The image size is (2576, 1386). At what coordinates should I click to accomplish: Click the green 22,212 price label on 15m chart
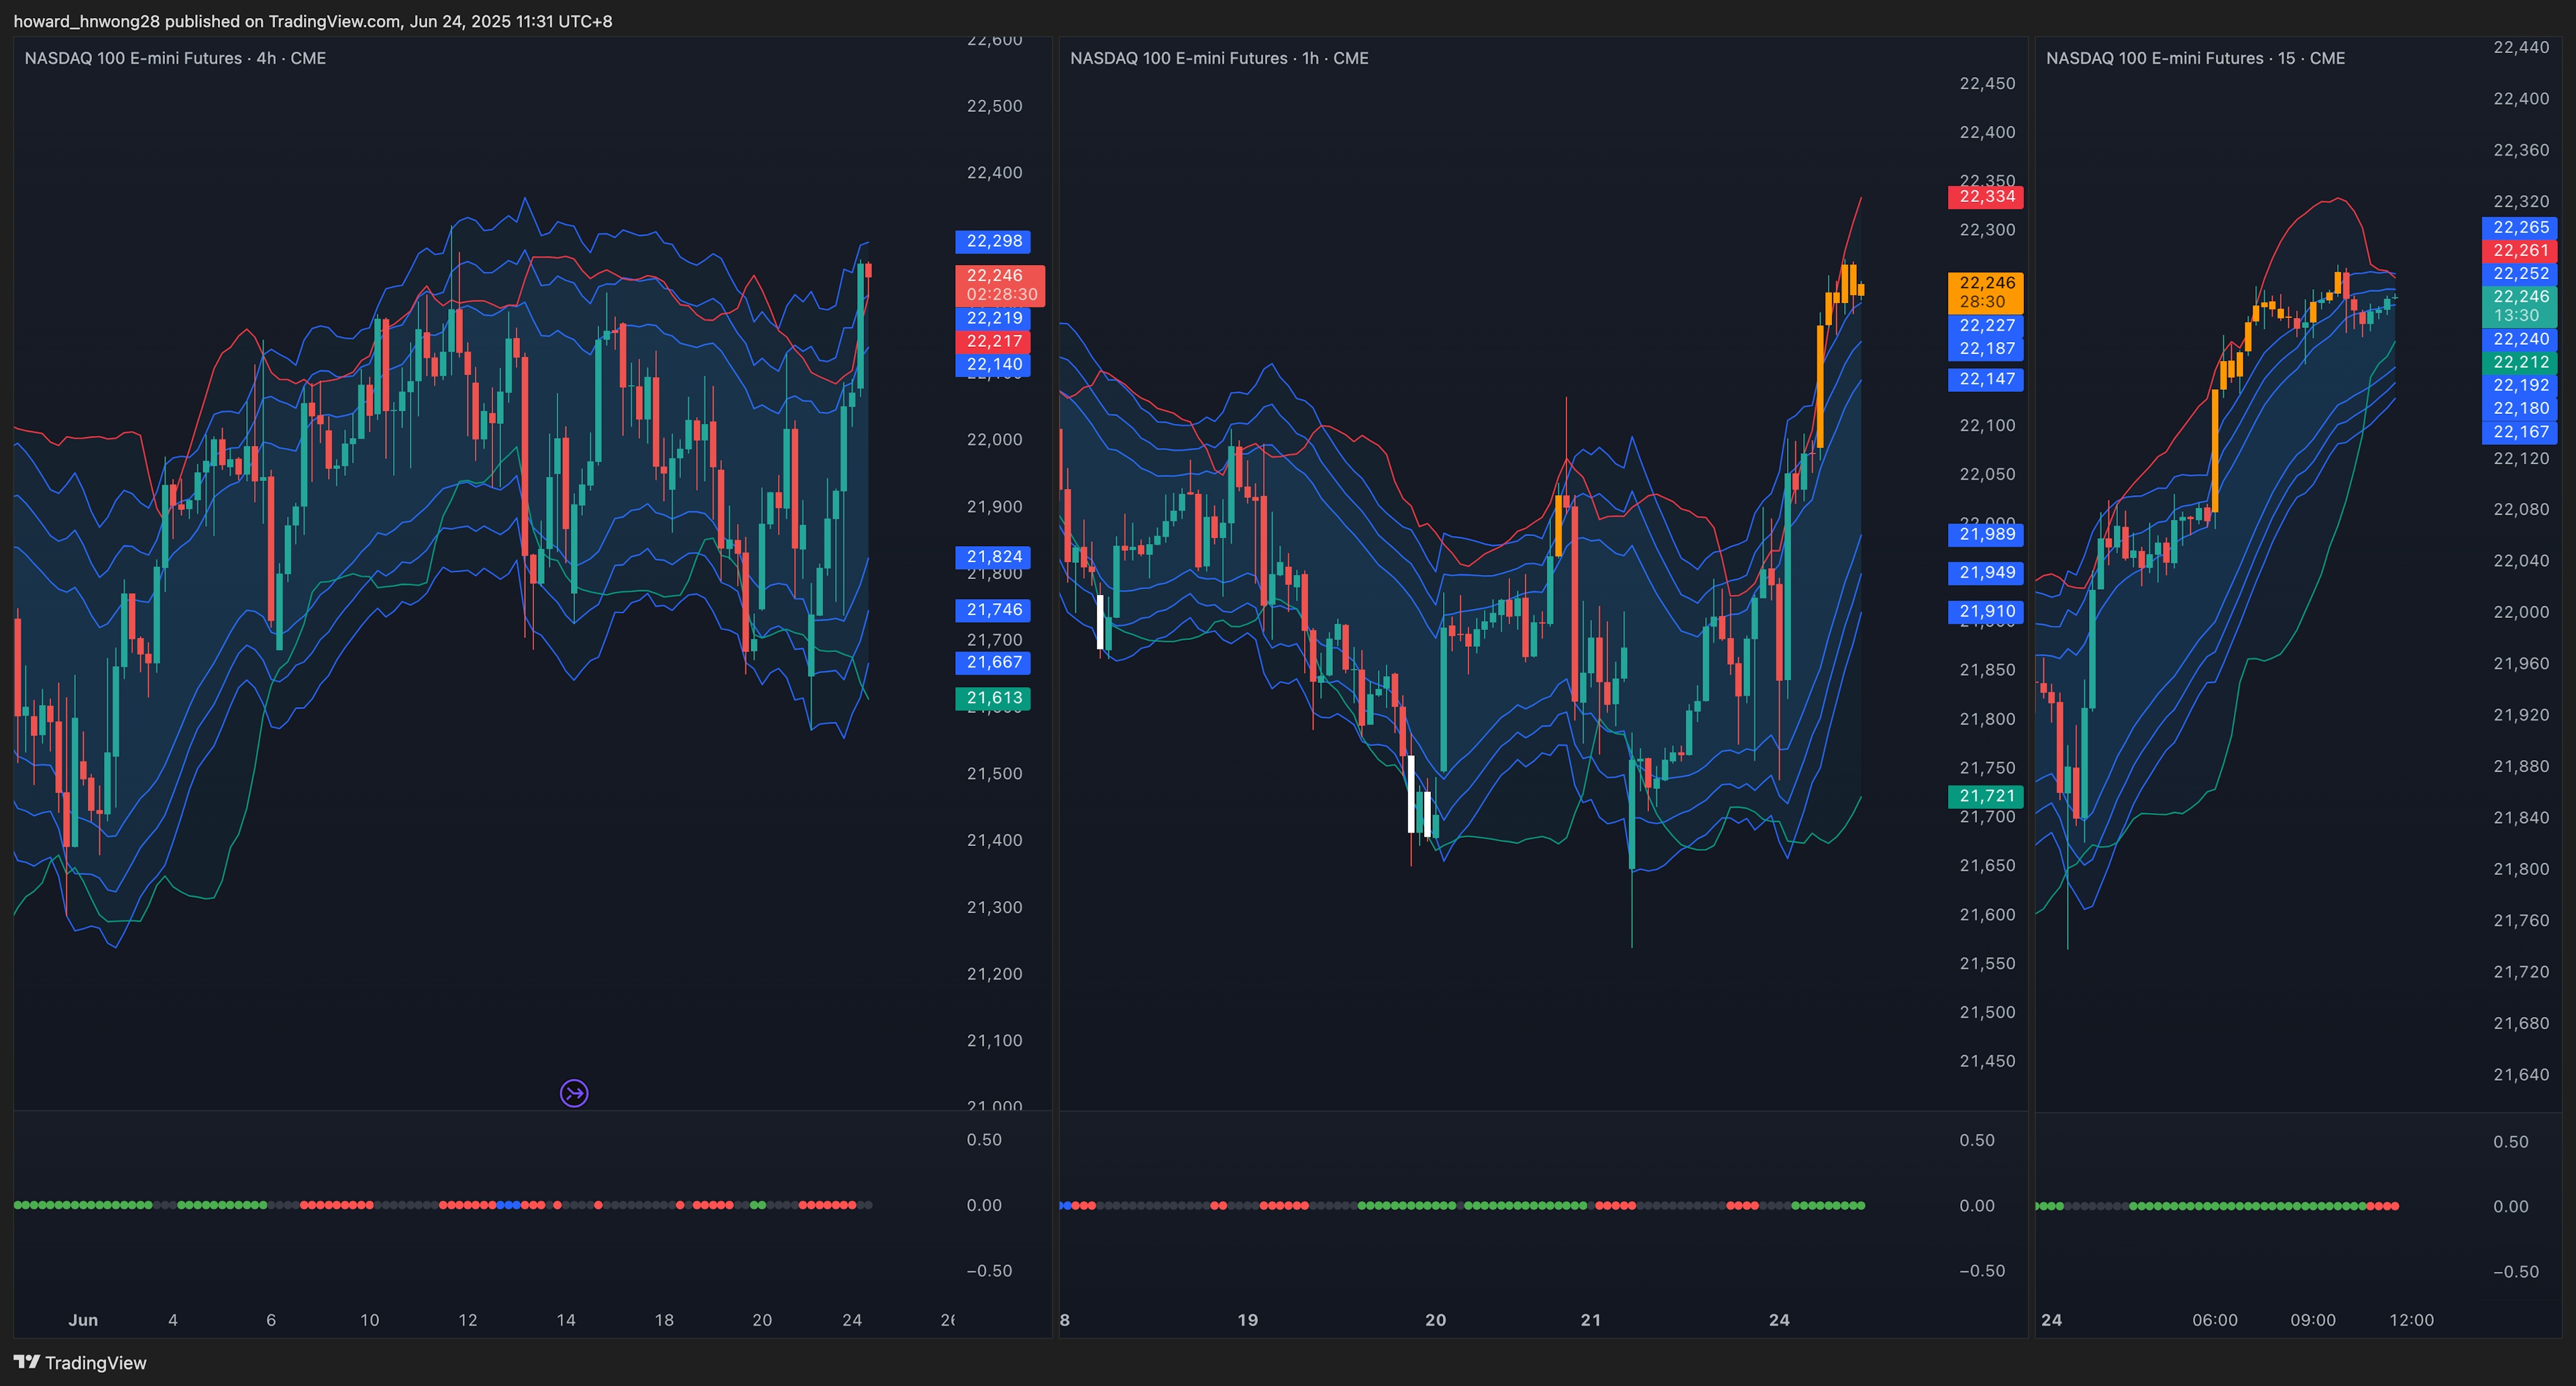click(2520, 363)
